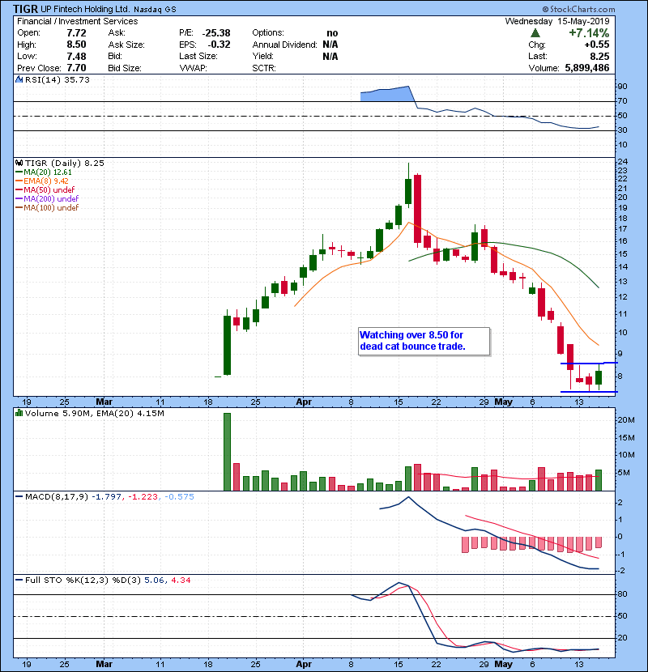This screenshot has width=648, height=672.
Task: Click the candlestick icon beside TIGR (Daily)
Action: point(19,163)
